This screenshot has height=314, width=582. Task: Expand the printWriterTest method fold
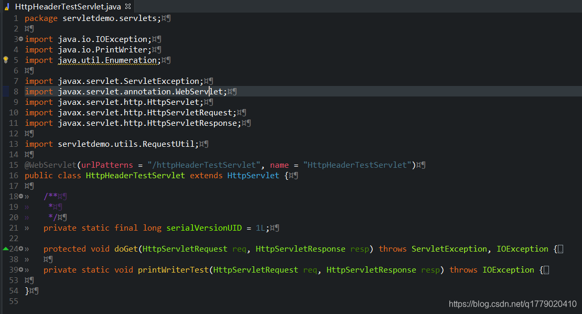point(21,269)
